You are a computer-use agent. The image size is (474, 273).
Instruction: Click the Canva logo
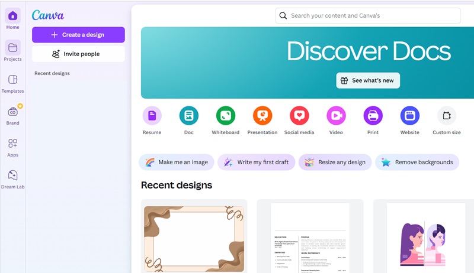[x=48, y=15]
